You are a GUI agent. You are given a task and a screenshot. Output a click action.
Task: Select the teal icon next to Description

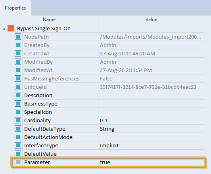[18, 95]
